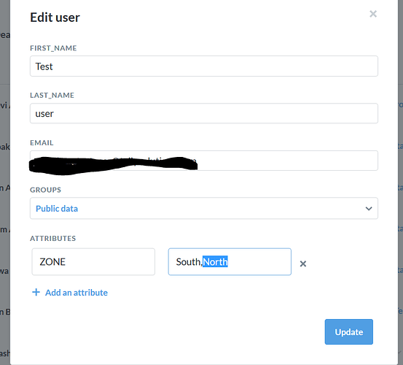Select the Public data group text

(x=57, y=209)
